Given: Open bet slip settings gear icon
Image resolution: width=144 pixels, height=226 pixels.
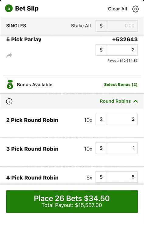Looking at the screenshot, I should [135, 9].
